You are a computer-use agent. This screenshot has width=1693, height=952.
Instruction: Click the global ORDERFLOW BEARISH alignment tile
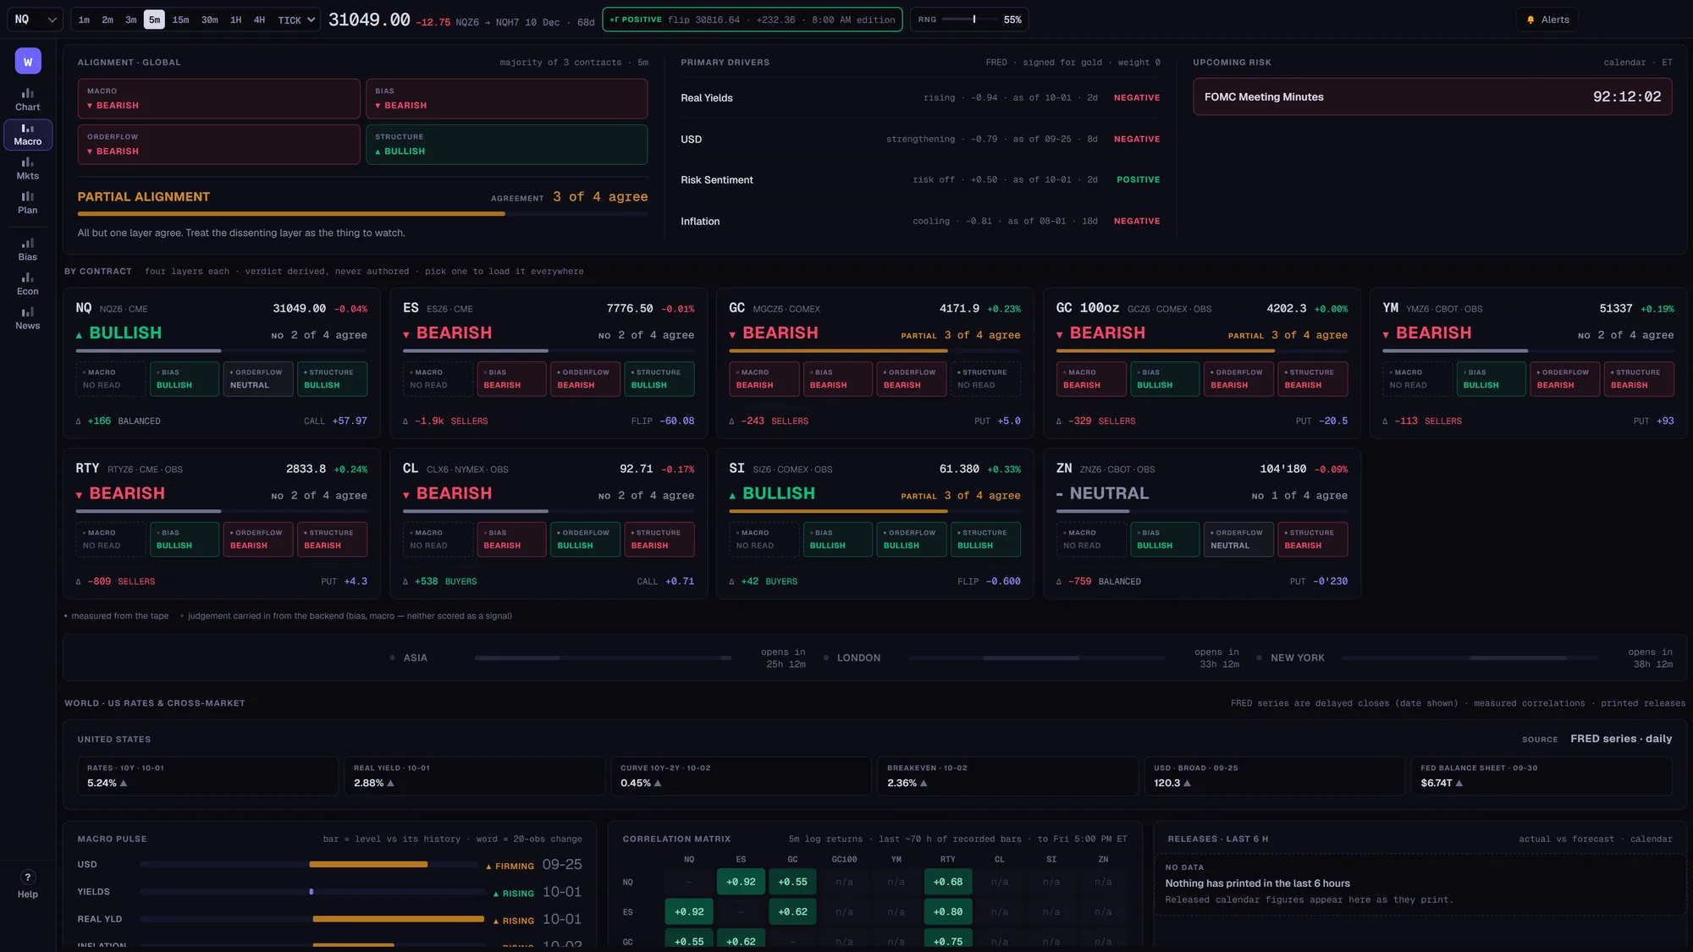click(218, 145)
